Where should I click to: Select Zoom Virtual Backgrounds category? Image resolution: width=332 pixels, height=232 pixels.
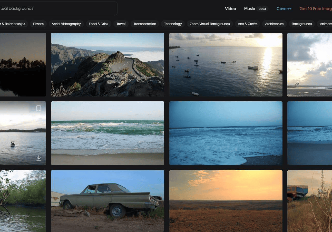(210, 24)
